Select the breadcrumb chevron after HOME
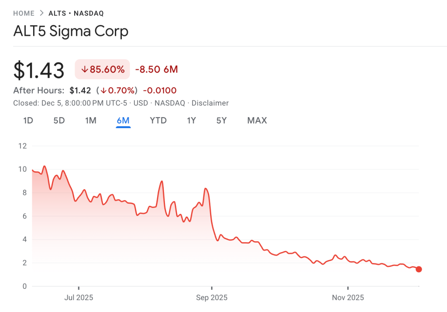 pyautogui.click(x=42, y=13)
